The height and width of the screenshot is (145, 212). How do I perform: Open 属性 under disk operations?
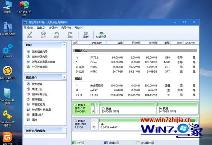click(32, 120)
